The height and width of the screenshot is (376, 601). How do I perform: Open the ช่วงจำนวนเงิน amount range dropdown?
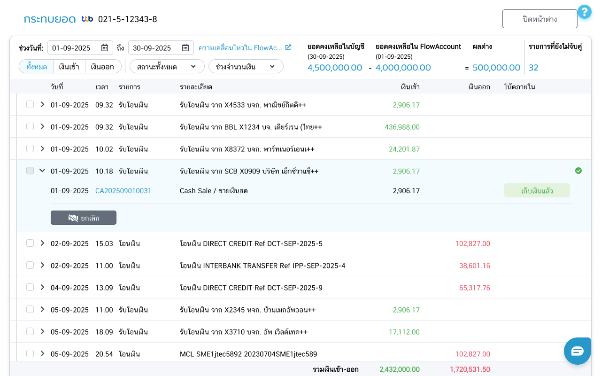tap(246, 66)
